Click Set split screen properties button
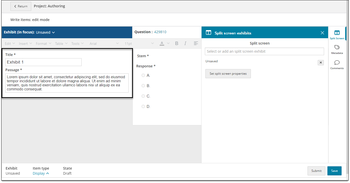Image resolution: width=350 pixels, height=183 pixels. 228,74
